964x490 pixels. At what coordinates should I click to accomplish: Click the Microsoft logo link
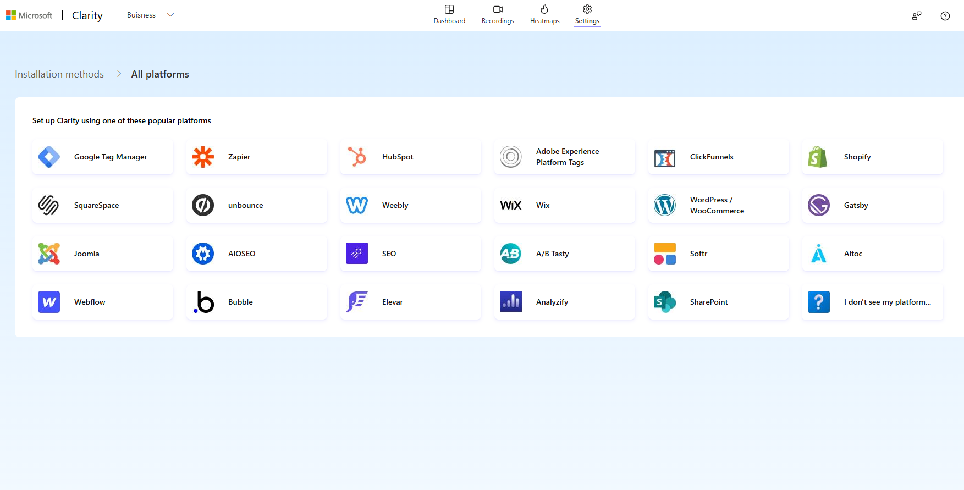click(x=29, y=15)
